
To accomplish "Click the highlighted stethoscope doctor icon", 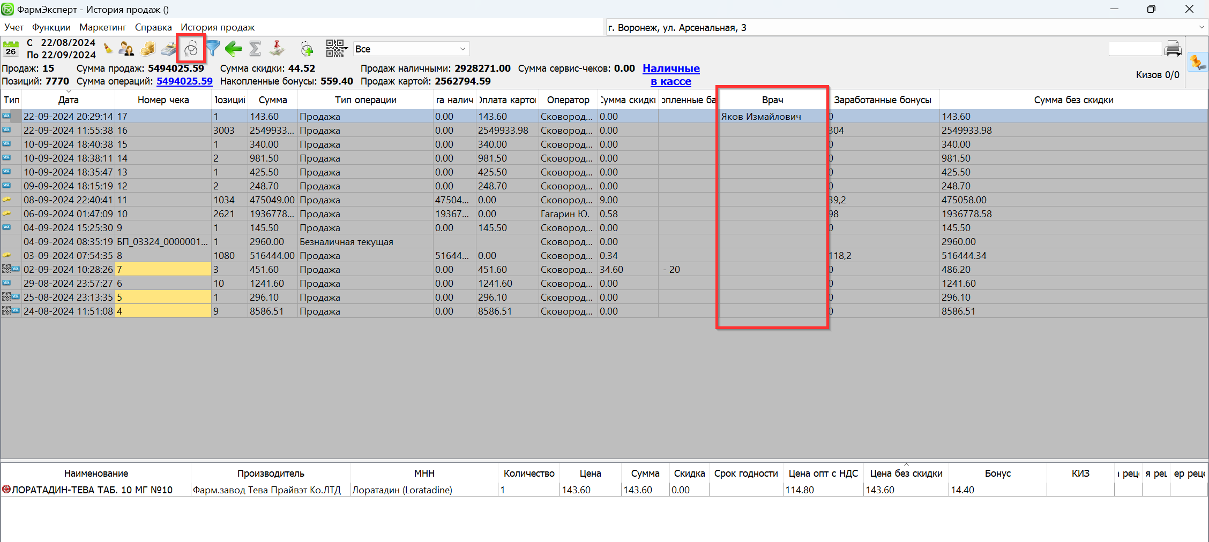I will 191,49.
